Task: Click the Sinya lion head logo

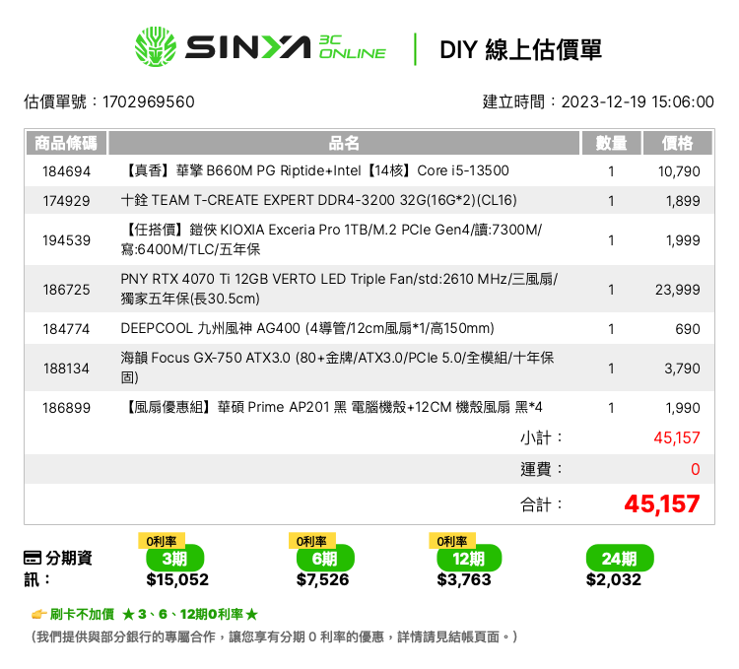Action: coord(156,46)
